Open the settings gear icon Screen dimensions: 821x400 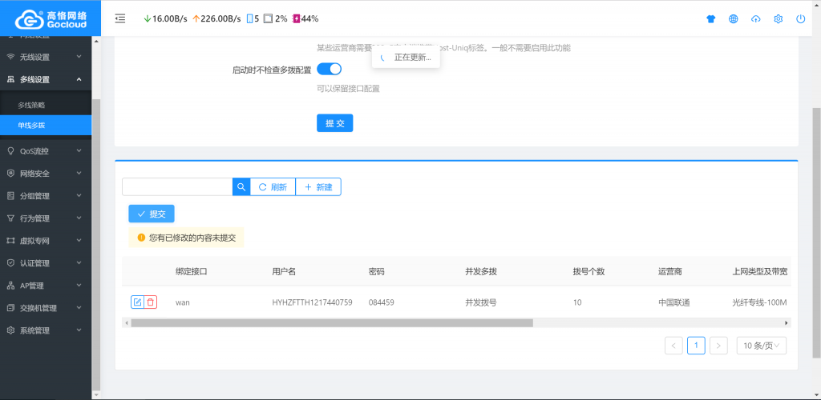coord(778,18)
